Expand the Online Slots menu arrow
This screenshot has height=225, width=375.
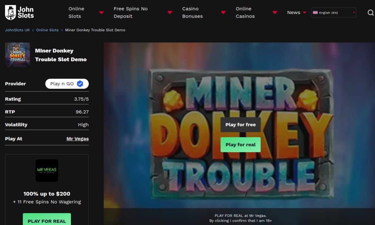pyautogui.click(x=101, y=13)
